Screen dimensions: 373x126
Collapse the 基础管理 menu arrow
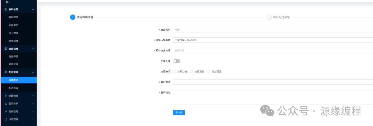(33, 10)
